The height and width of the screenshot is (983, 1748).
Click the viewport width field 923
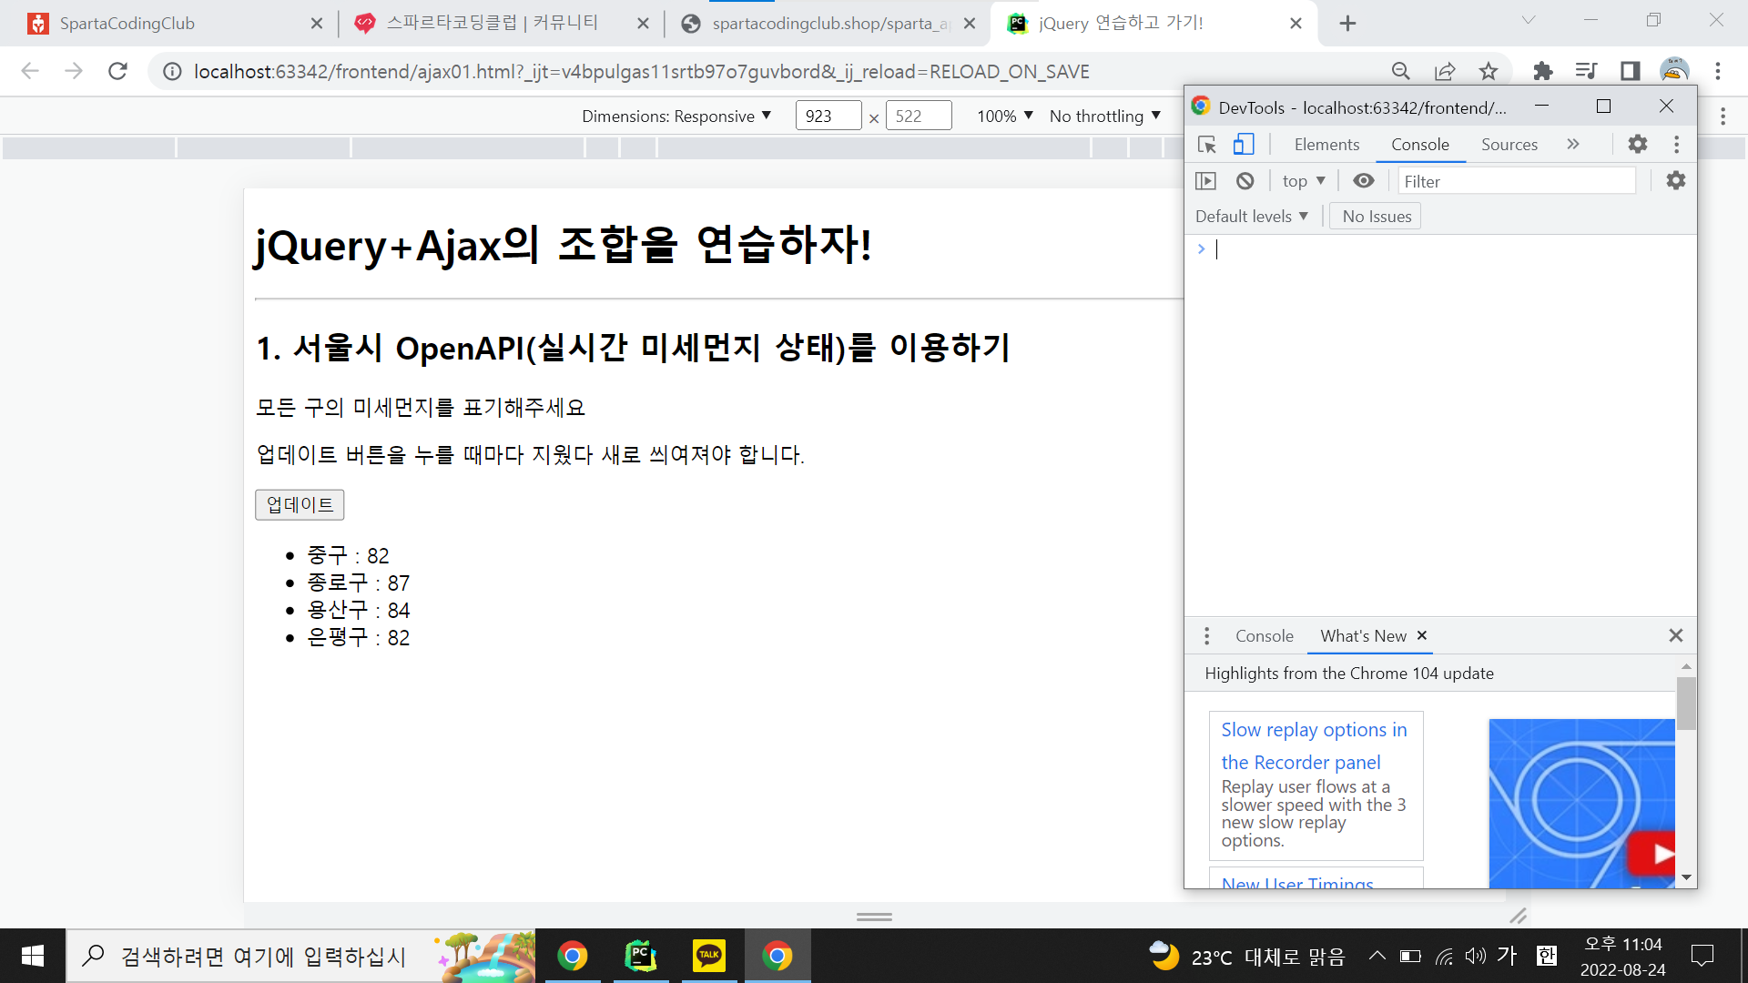(x=828, y=116)
